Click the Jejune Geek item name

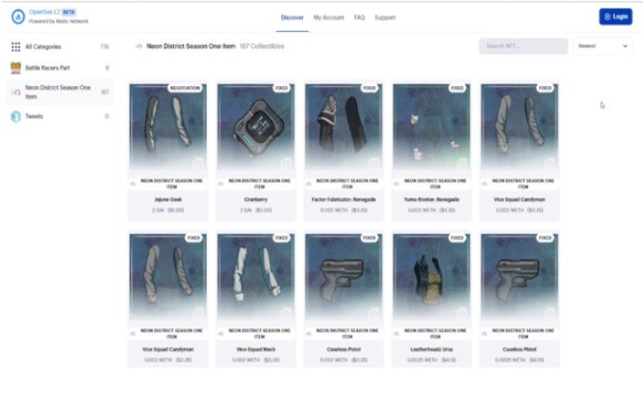coord(167,199)
